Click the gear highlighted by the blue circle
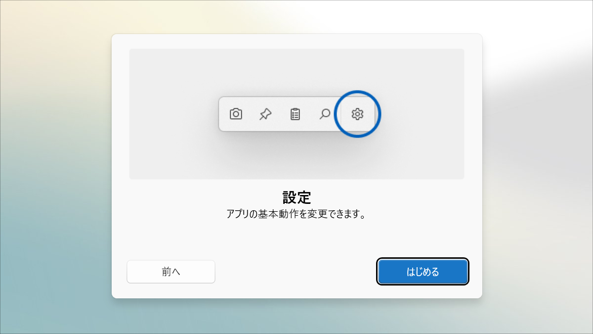 pos(357,114)
